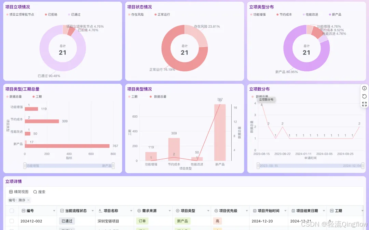This screenshot has width=369, height=230.
Task: Toggle 正常运行 legend in 项目状态情况
Action: [162, 15]
